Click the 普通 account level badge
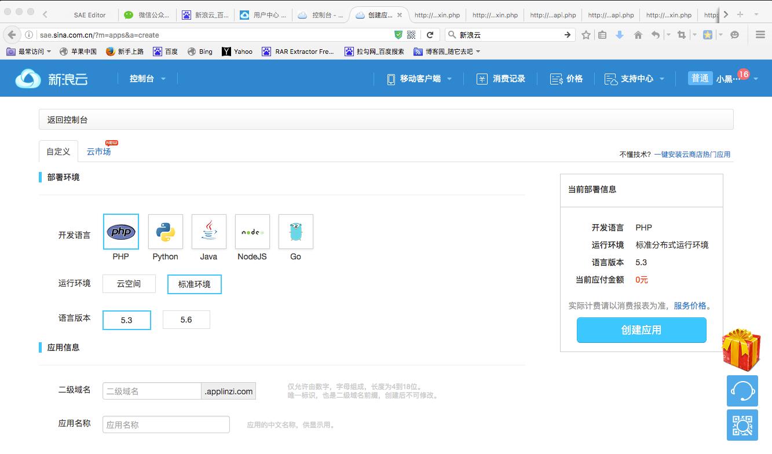This screenshot has height=454, width=772. pos(700,78)
